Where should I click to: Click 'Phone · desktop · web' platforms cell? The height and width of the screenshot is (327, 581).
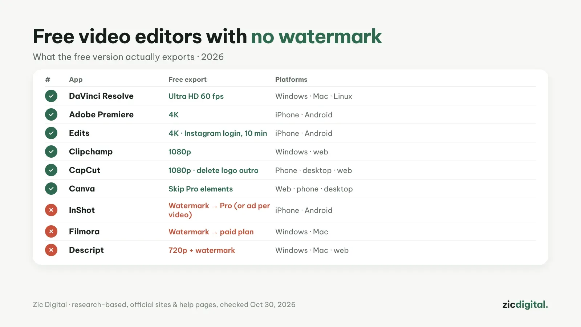click(313, 170)
